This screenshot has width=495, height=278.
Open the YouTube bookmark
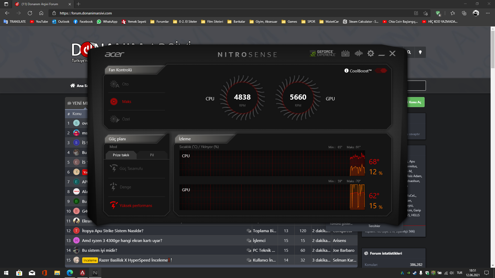(x=39, y=22)
